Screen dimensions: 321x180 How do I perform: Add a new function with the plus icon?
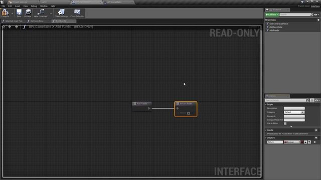(318, 20)
